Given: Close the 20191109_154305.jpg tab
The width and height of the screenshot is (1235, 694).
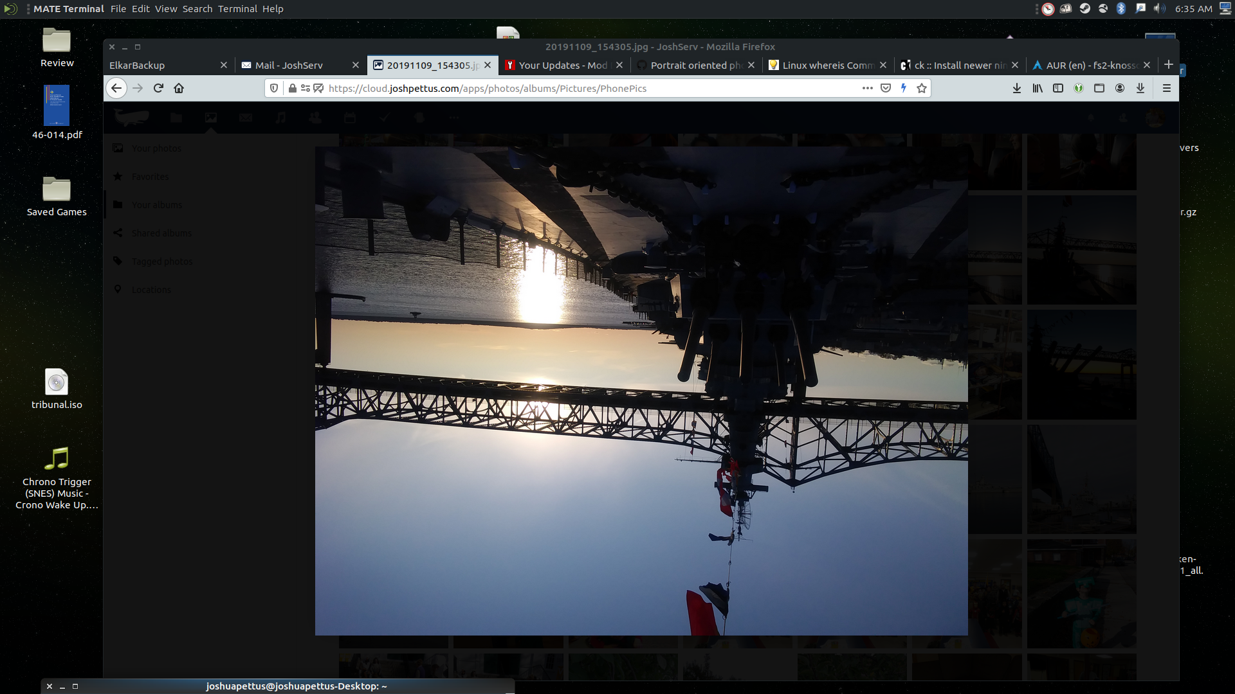Looking at the screenshot, I should coord(488,65).
